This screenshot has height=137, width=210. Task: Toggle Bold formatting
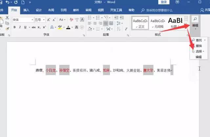point(14,27)
